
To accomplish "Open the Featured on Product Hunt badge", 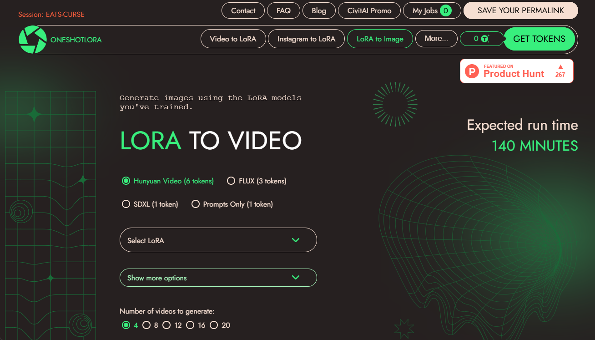I will point(517,71).
